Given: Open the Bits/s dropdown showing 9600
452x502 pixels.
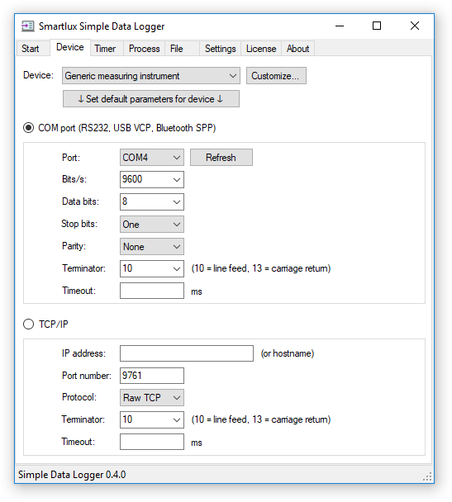Looking at the screenshot, I should (x=152, y=180).
